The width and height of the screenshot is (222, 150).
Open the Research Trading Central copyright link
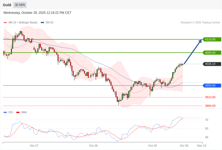200,23
